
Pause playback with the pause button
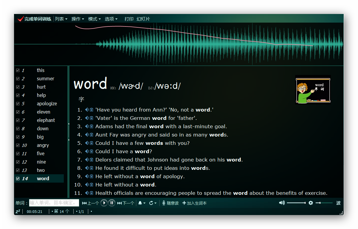click(x=111, y=203)
